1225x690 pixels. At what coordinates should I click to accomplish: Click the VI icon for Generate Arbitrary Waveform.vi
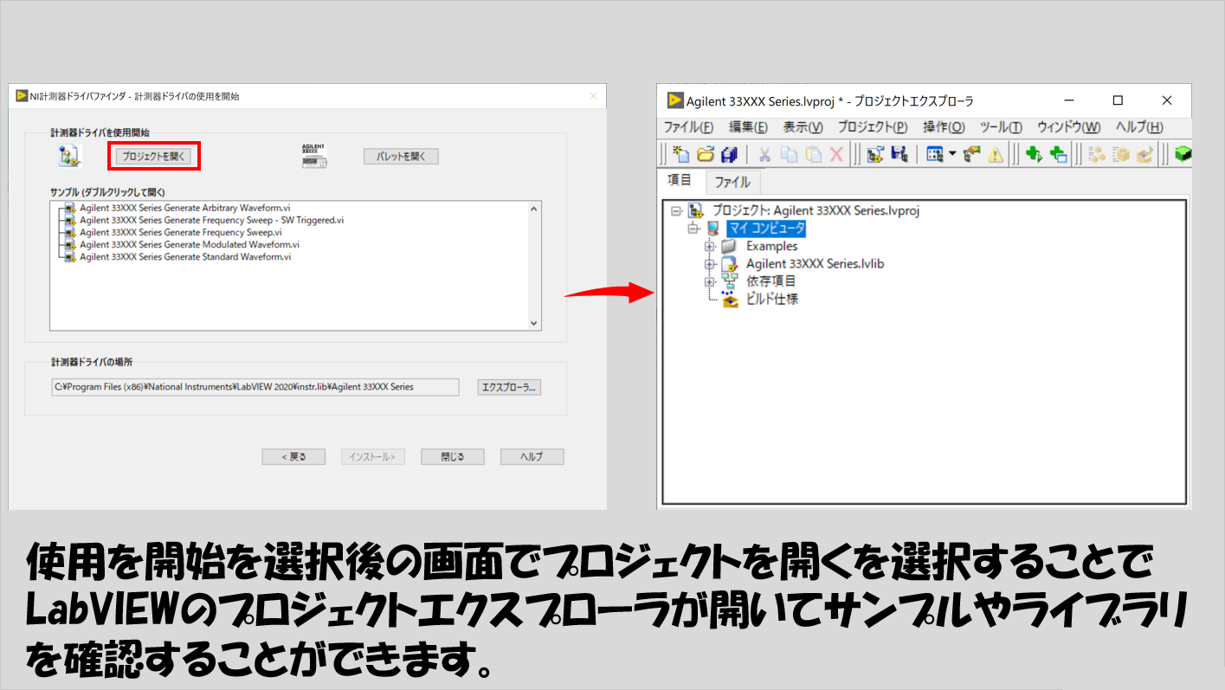[70, 208]
